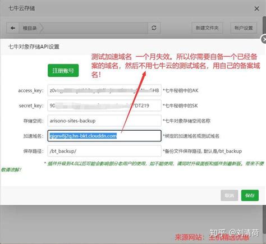Click the back arrow in the path bar
Screen dimensions: 266x244
pyautogui.click(x=13, y=28)
